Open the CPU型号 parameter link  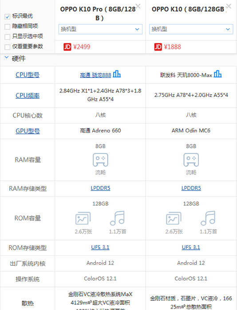tap(28, 75)
